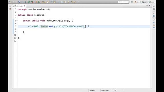
Task: Click the Open Type toolbar icon
Action: (x=43, y=2)
